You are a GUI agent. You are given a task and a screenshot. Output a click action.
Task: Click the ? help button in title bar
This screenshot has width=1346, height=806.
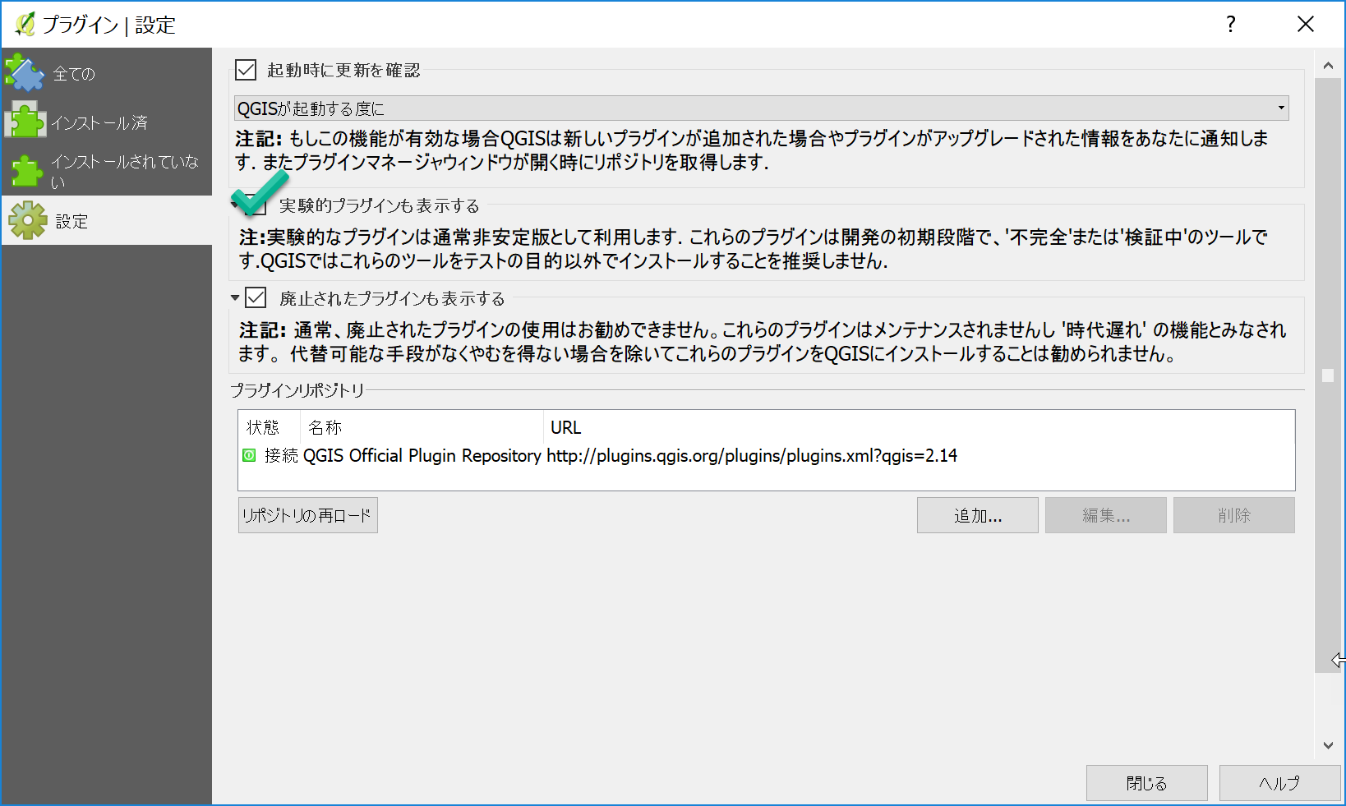tap(1230, 25)
